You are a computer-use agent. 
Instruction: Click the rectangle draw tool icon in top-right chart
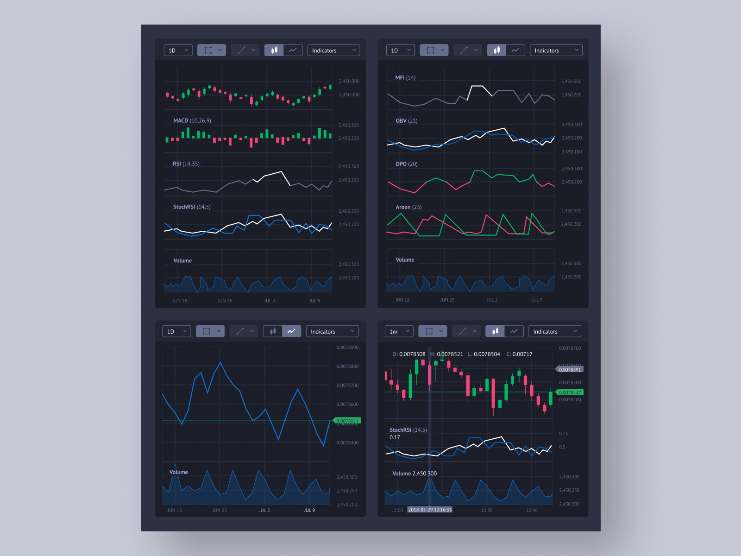click(x=430, y=50)
